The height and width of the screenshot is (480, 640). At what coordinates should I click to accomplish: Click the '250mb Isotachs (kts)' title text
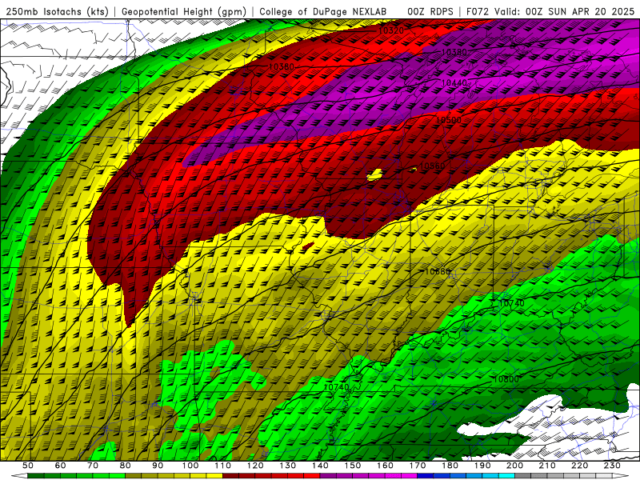pos(58,12)
